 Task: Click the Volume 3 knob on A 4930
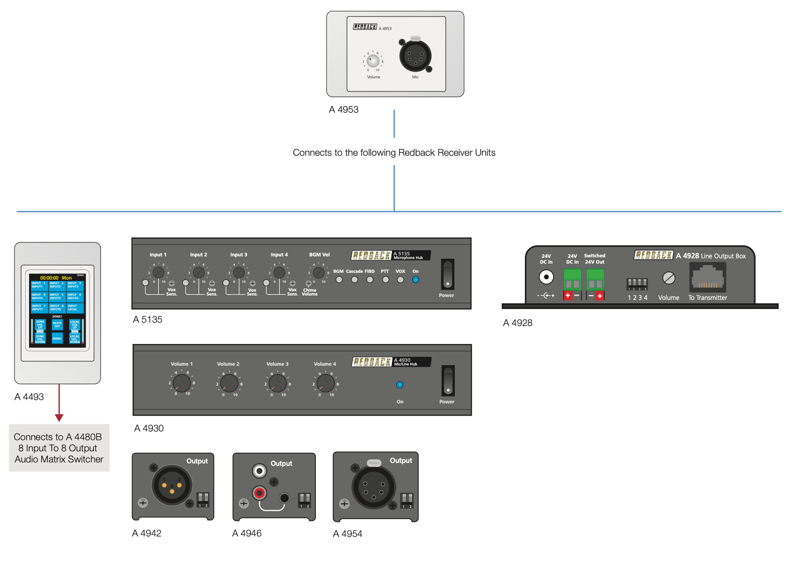coord(278,383)
